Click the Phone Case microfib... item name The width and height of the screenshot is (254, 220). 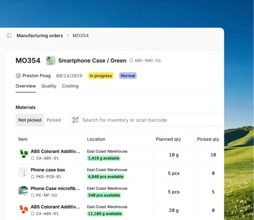[x=55, y=188]
